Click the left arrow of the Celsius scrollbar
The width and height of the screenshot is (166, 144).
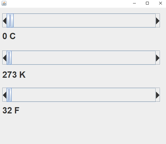click(5, 21)
